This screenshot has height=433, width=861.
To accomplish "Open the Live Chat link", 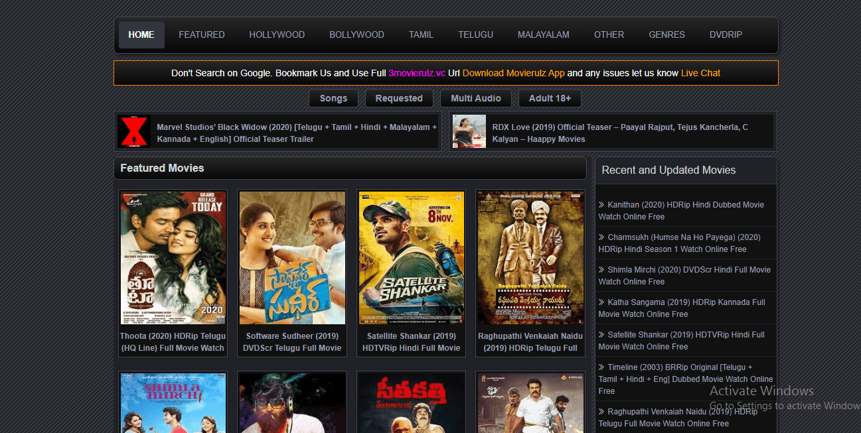I will click(700, 74).
